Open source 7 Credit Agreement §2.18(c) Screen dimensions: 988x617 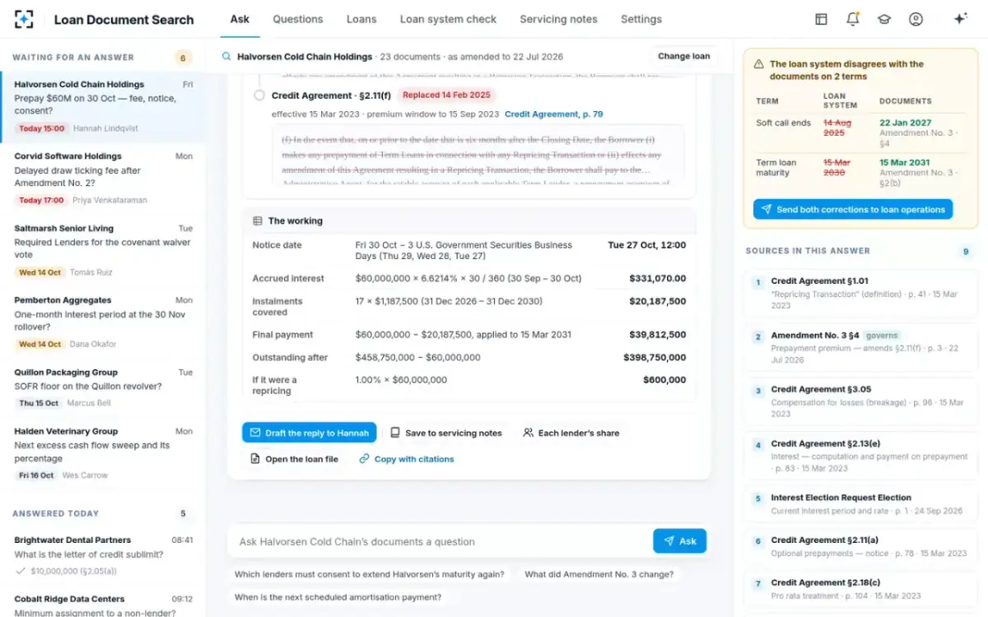coord(860,589)
